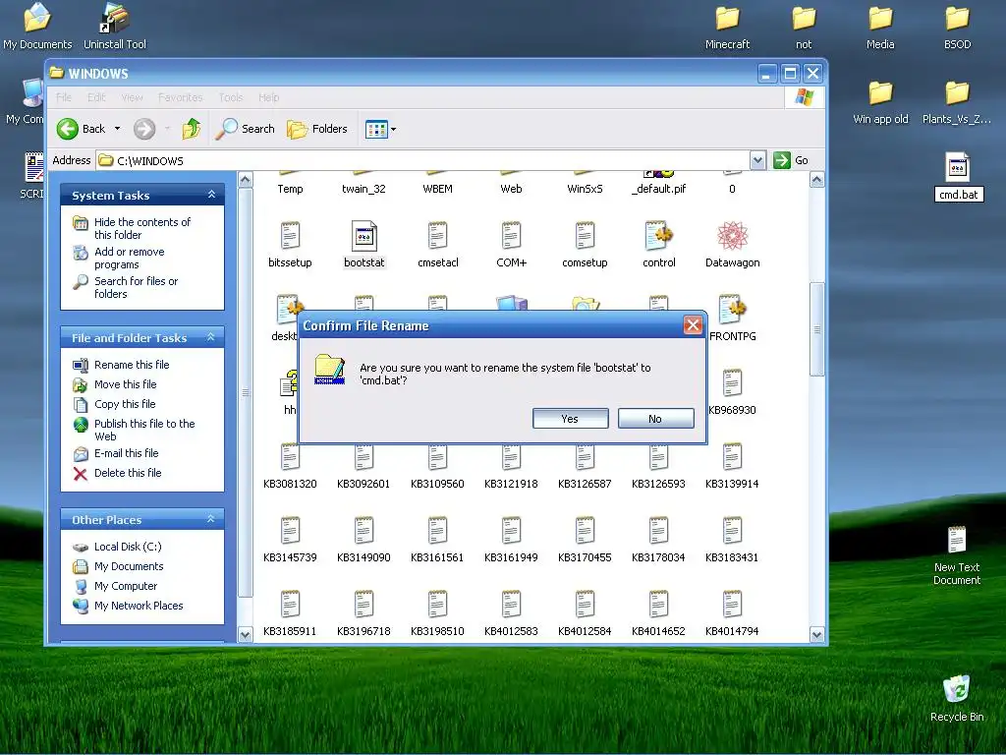Select the Minecraft desktop folder

point(728,29)
